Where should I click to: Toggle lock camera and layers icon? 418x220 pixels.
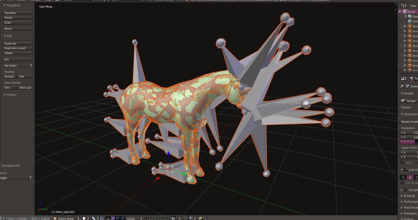[x=173, y=218]
